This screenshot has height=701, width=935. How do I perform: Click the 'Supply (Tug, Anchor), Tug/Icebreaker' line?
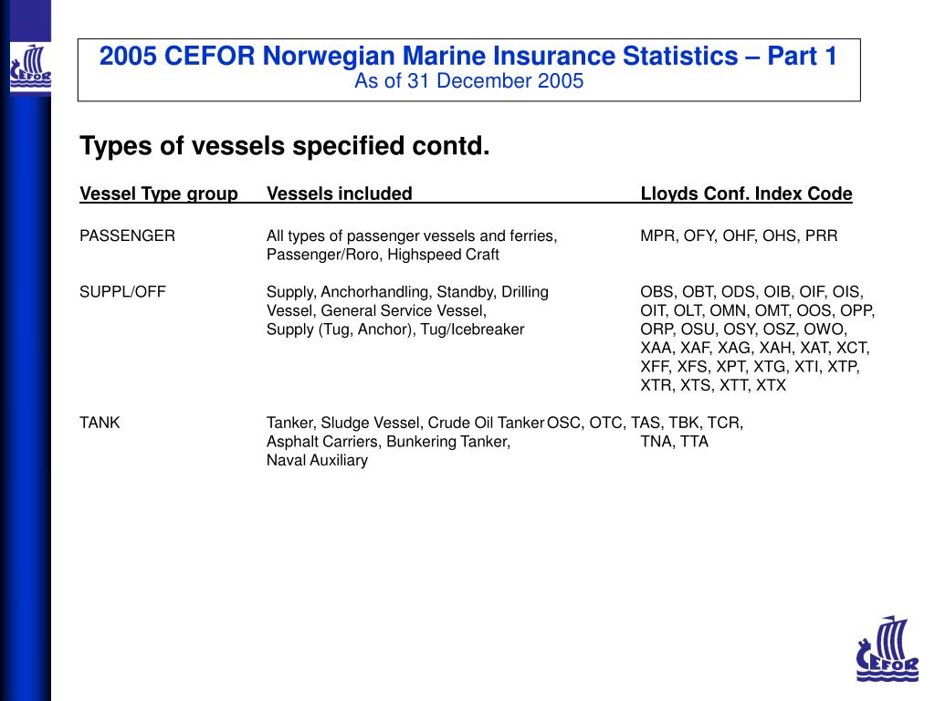tap(394, 330)
